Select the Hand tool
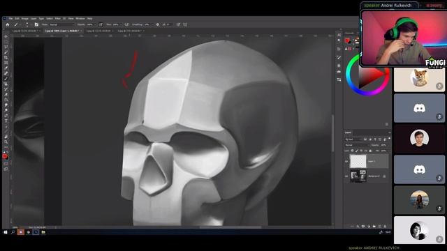This screenshot has height=251, width=447. tap(6, 137)
